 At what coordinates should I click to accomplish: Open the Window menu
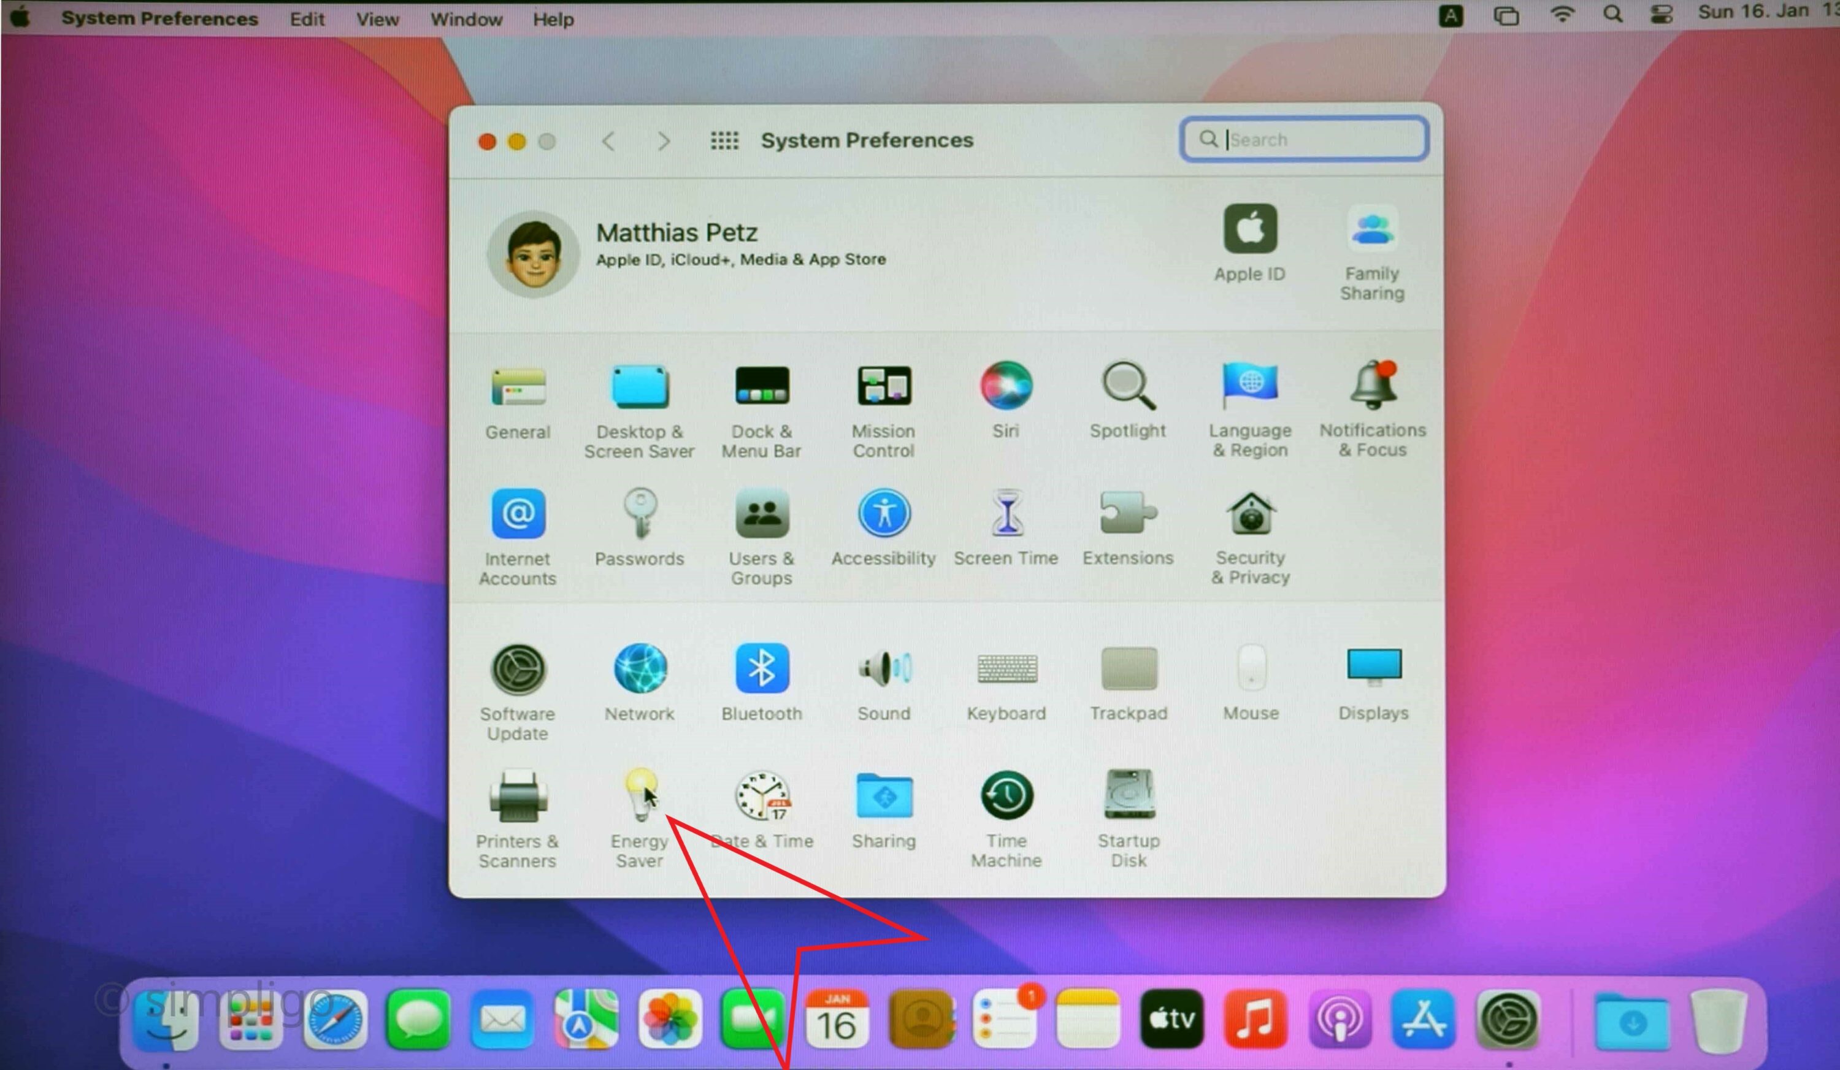[x=466, y=19]
